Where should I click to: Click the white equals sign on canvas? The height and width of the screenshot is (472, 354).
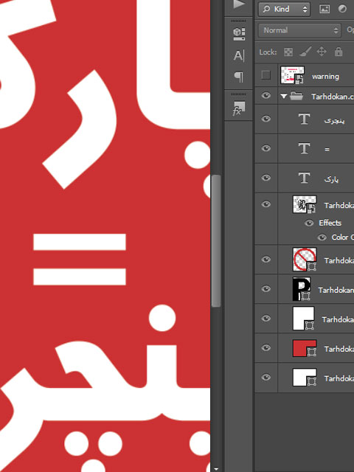click(80, 259)
